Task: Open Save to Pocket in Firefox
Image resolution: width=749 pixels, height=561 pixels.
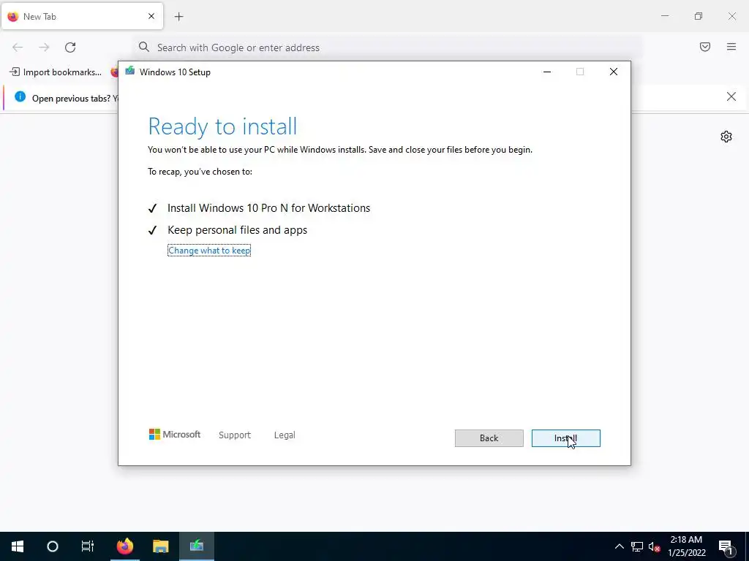Action: (x=705, y=47)
